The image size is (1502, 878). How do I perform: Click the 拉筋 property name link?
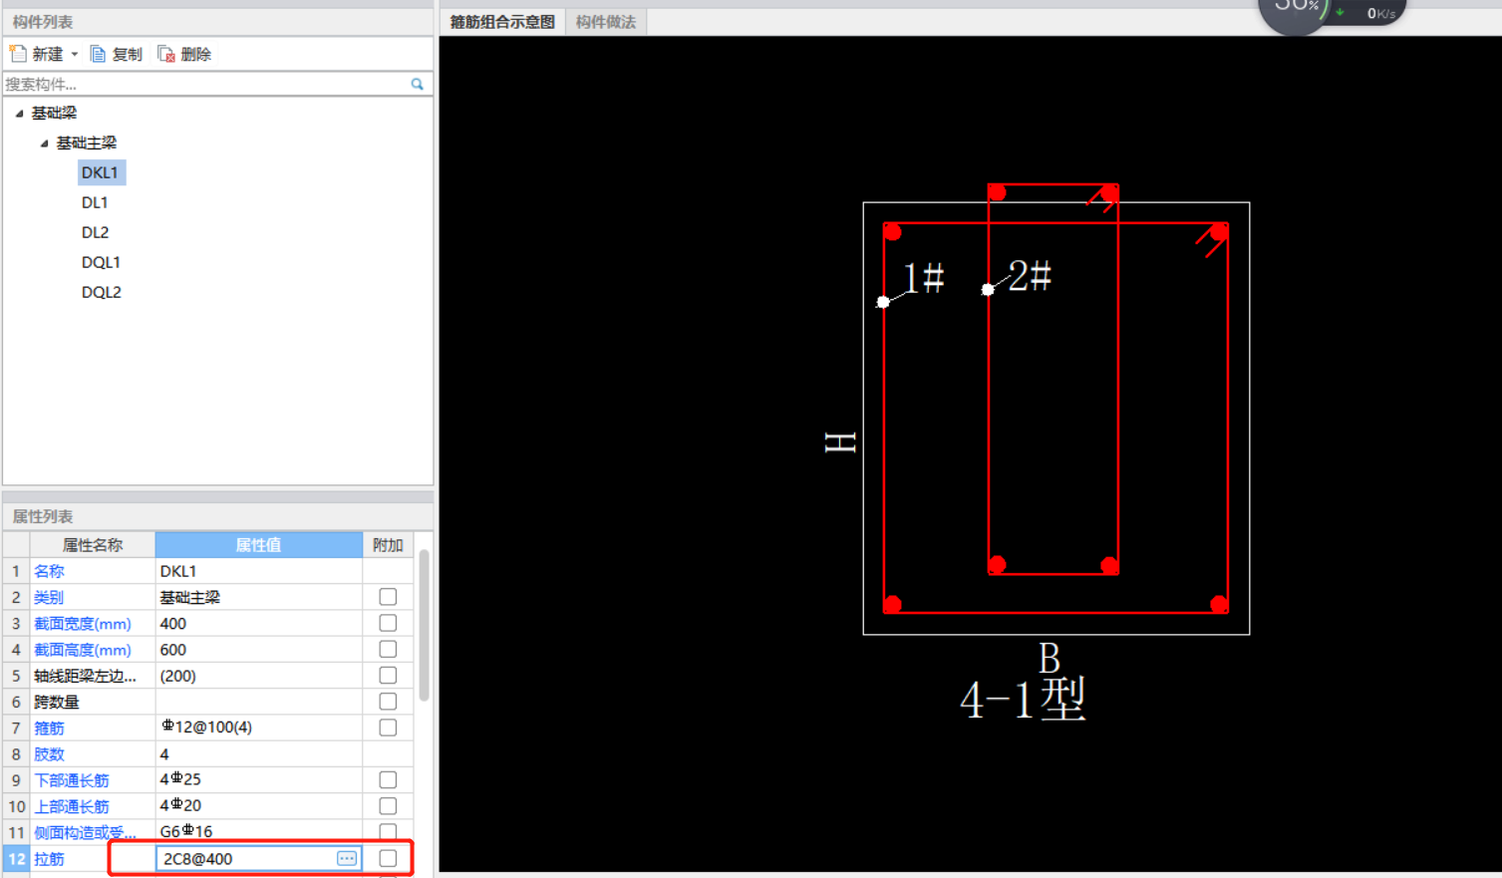coord(49,859)
